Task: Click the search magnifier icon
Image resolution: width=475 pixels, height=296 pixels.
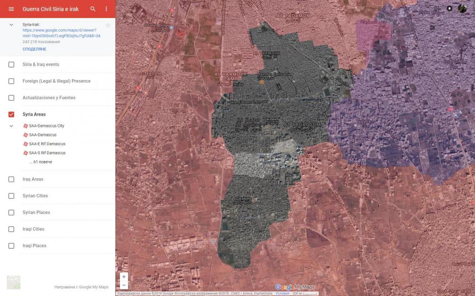Action: tap(93, 9)
